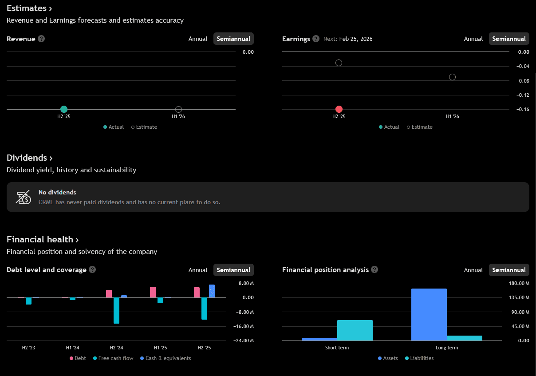This screenshot has width=536, height=376.
Task: Click the H1 '26 earnings estimate circle
Action: point(452,77)
